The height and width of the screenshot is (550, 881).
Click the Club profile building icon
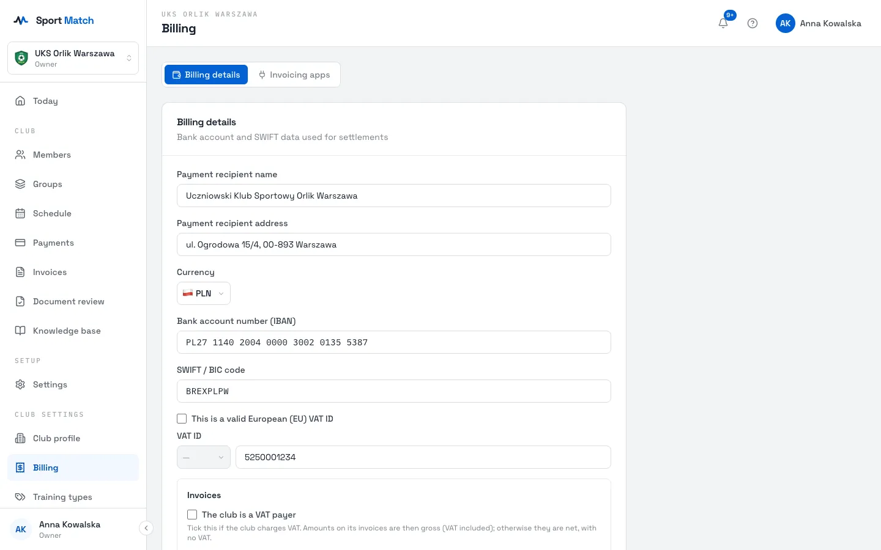pos(20,438)
